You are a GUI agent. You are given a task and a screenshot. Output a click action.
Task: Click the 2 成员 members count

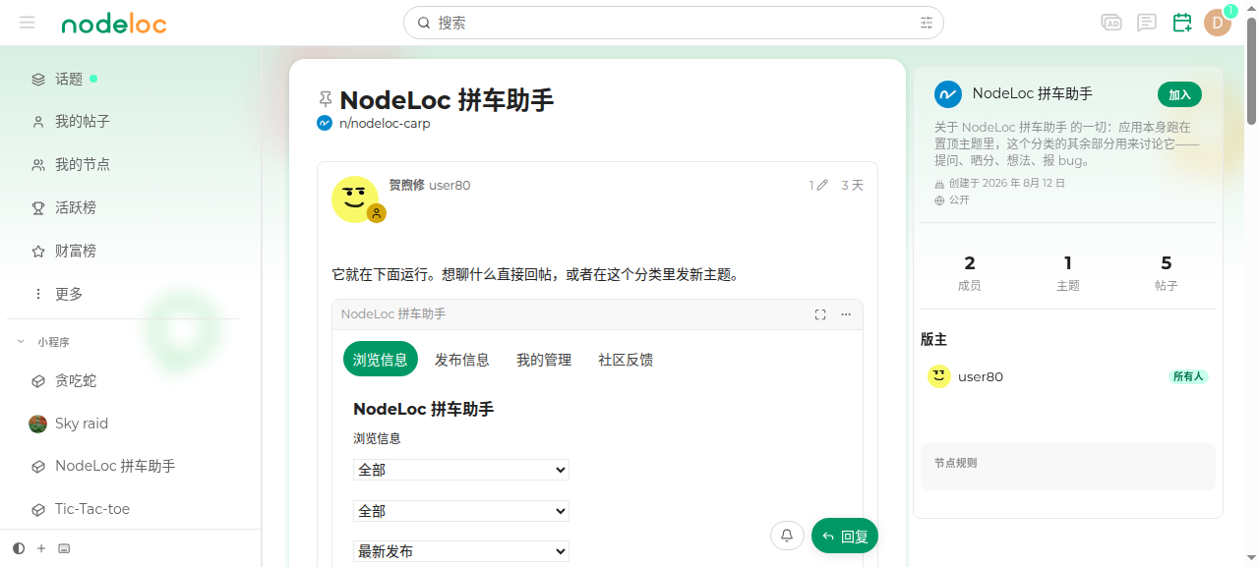coord(970,273)
